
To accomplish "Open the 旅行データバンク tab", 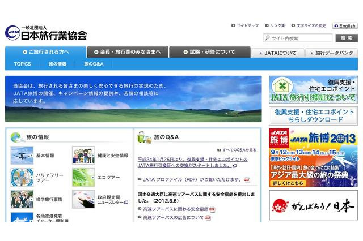I will (x=331, y=53).
